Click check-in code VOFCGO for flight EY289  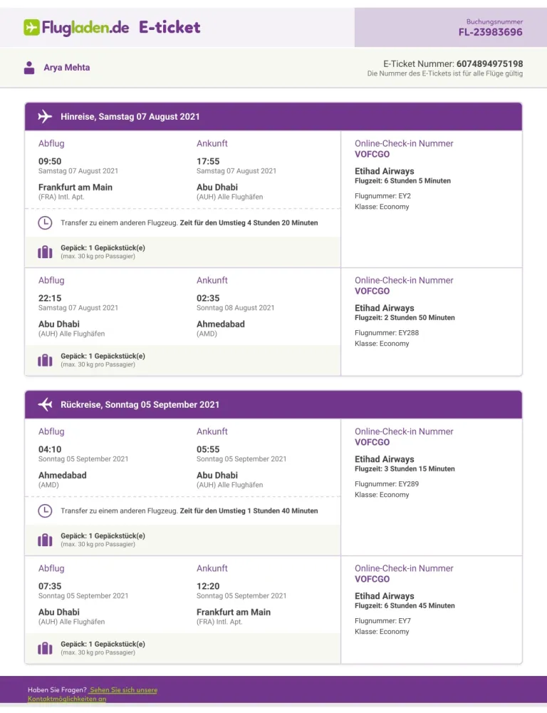pyautogui.click(x=373, y=442)
